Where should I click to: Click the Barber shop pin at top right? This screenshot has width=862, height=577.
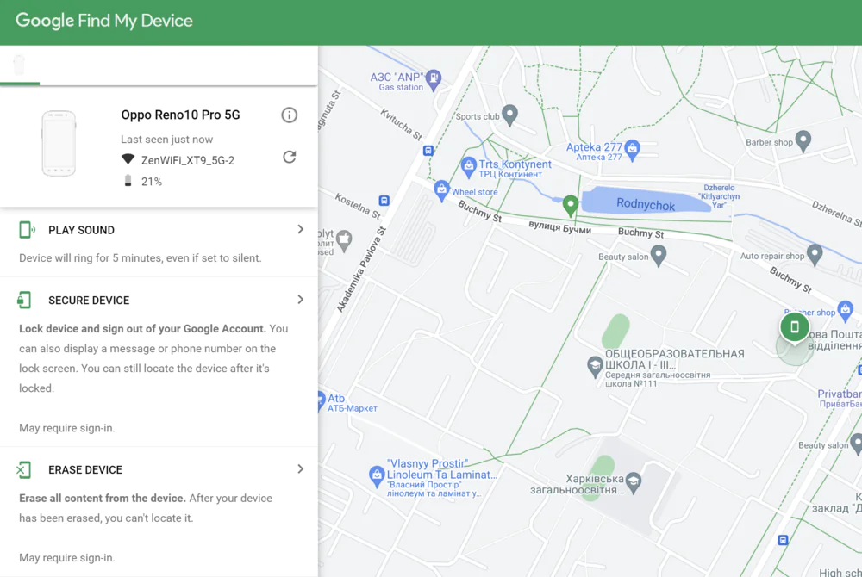pyautogui.click(x=803, y=141)
